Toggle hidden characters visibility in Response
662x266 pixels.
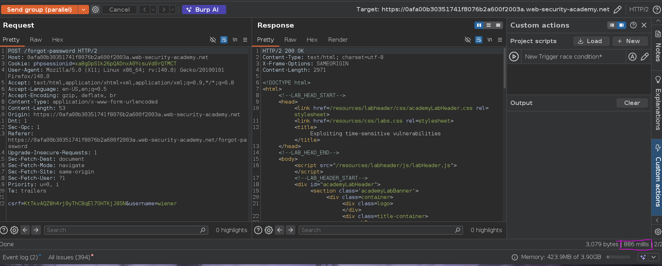point(468,40)
